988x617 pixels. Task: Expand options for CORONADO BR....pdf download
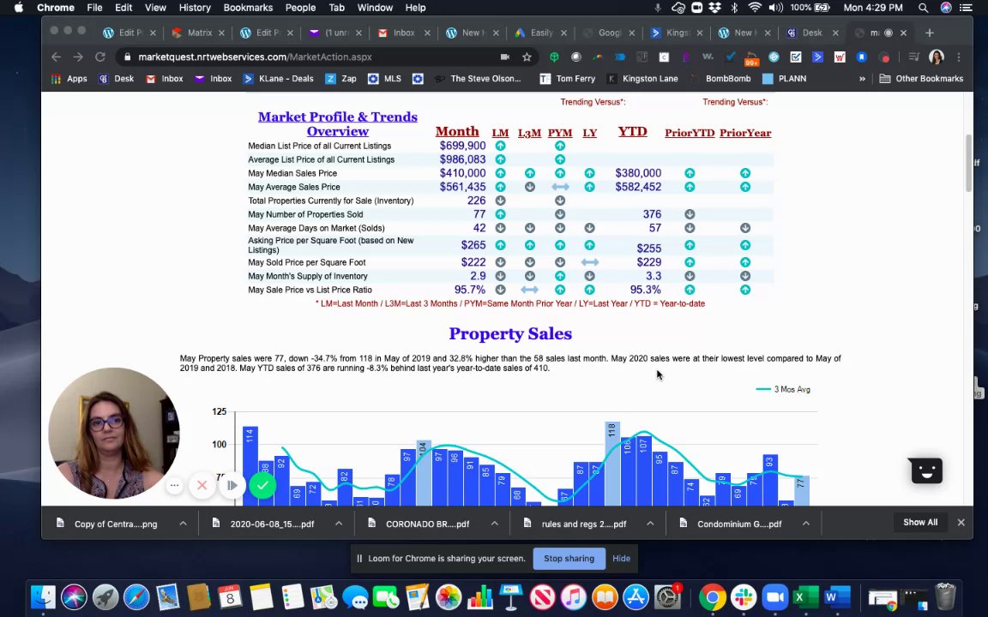click(x=495, y=524)
